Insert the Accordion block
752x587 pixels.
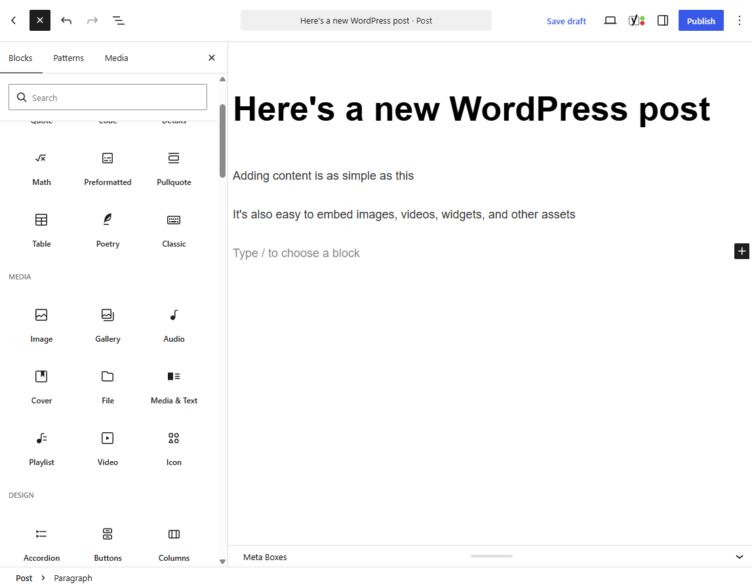click(41, 545)
